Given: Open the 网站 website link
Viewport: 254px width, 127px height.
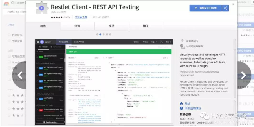Looking at the screenshot, I should point(187,104).
